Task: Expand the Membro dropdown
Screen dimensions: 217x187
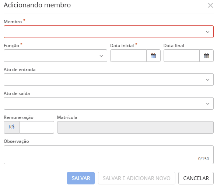Action: click(109, 32)
